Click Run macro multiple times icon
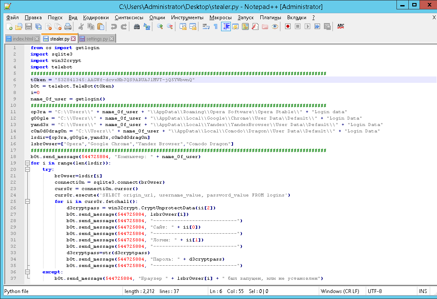 tap(317, 26)
